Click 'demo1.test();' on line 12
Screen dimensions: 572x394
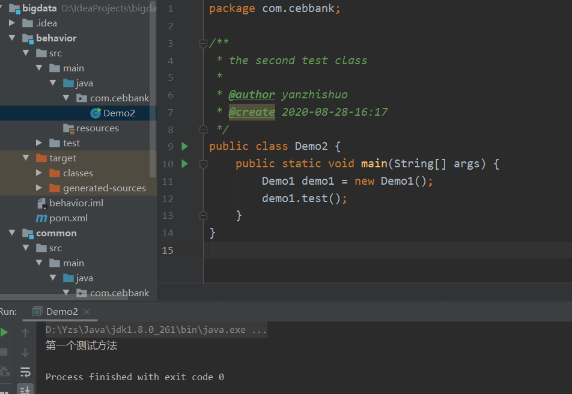304,198
